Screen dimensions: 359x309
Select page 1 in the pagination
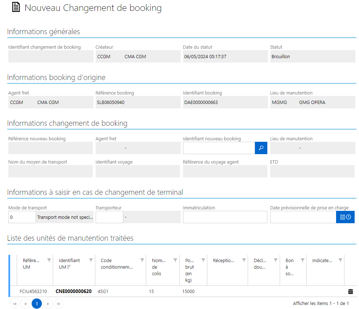pyautogui.click(x=37, y=304)
